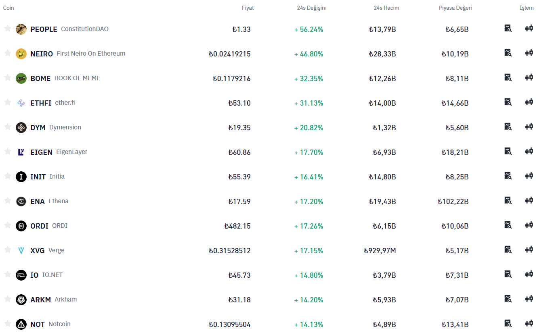Open the XVG detail chart icon
The height and width of the screenshot is (335, 552).
(x=508, y=250)
